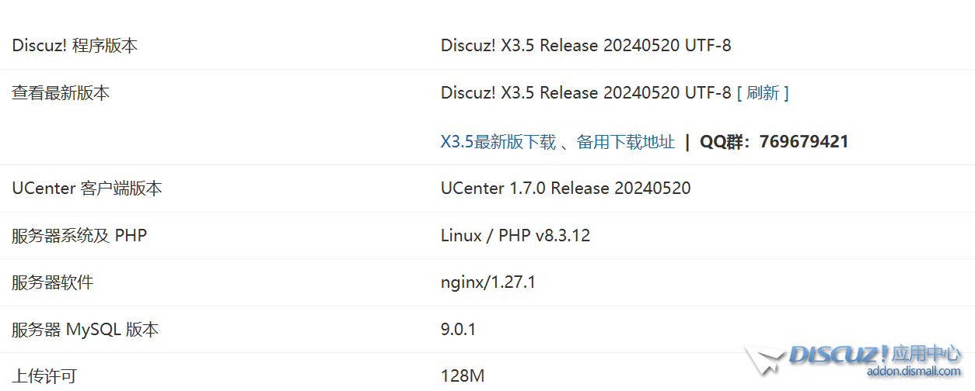Viewport: 975px width, 391px height.
Task: Click the addon.dismall.com watermark text
Action: tap(902, 372)
